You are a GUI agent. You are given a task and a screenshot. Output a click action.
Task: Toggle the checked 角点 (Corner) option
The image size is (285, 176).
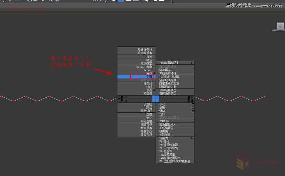pyautogui.click(x=149, y=73)
